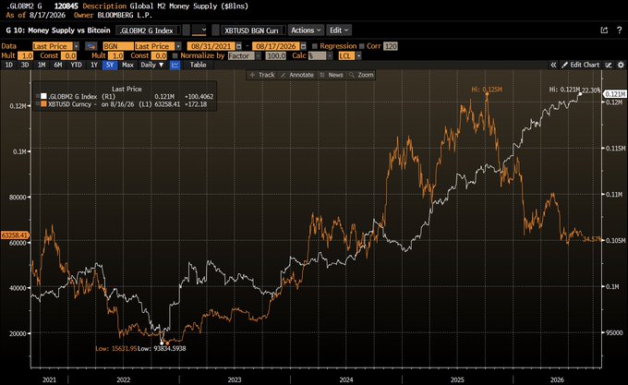Click the annotation pencil-line icon beside Edit Chart
This screenshot has height=385, width=628.
(609, 65)
